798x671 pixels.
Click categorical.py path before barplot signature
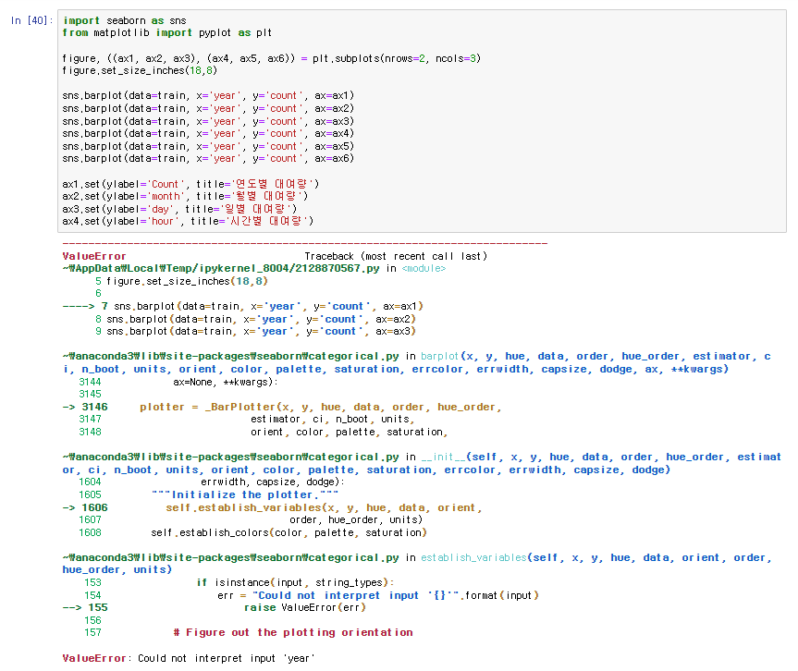pyautogui.click(x=230, y=356)
